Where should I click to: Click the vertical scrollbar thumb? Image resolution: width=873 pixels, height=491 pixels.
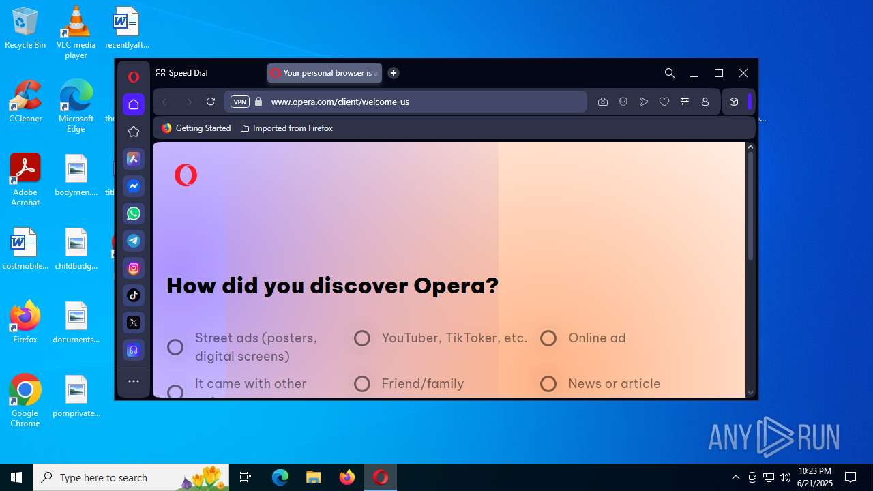[x=750, y=206]
